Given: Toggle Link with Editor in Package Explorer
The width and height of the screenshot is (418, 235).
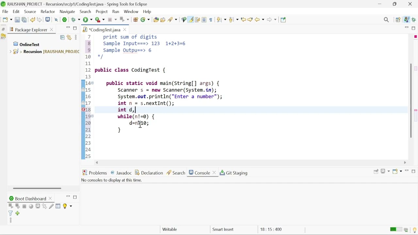Looking at the screenshot, I should pos(69,38).
